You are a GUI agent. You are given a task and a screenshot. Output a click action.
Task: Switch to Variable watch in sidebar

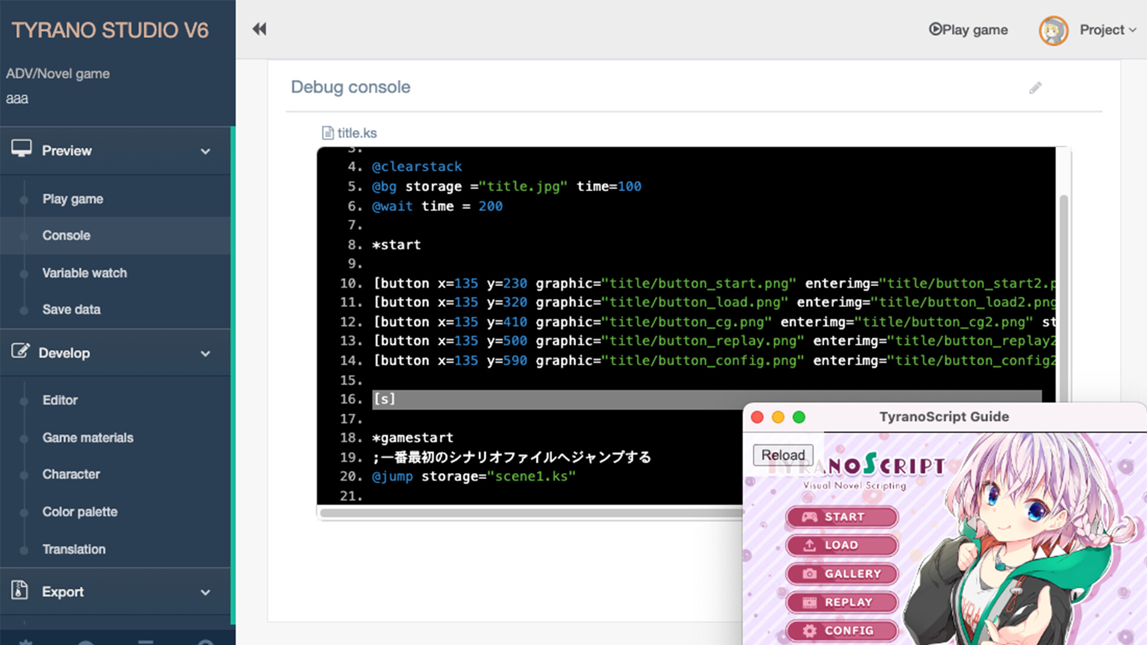[x=84, y=273]
